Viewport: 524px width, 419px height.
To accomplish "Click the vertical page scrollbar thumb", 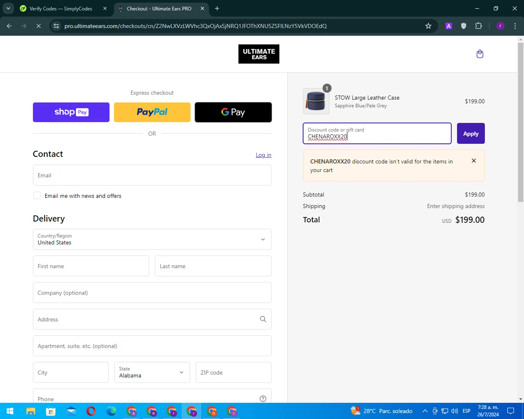I will [x=521, y=122].
